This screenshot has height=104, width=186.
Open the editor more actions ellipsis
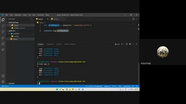click(137, 19)
